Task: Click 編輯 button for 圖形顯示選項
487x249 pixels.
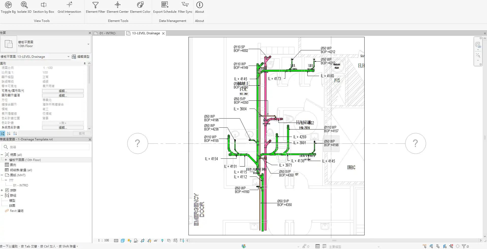Action: [63, 95]
